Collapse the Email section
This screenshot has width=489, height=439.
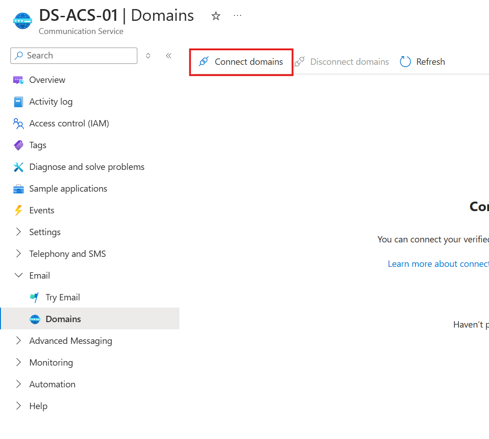[x=19, y=275]
